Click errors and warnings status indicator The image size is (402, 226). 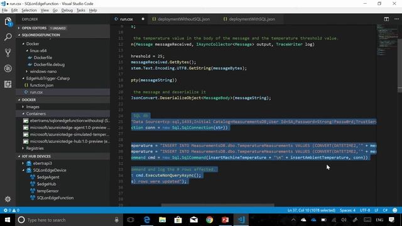[11, 210]
